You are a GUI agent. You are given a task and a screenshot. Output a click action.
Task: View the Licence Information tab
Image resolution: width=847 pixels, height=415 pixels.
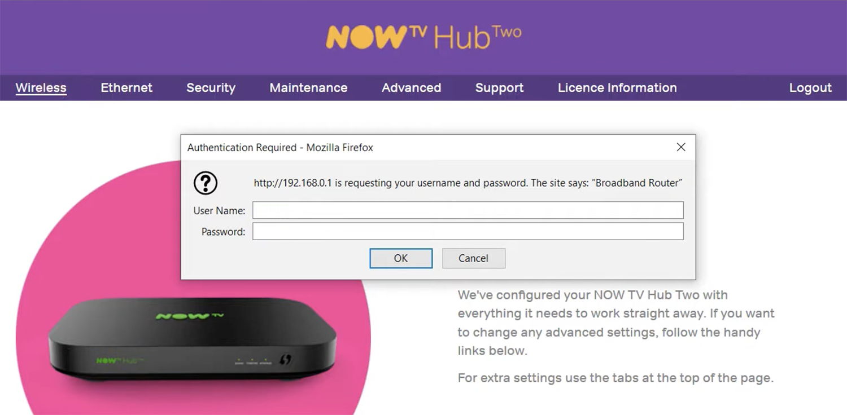(x=617, y=88)
